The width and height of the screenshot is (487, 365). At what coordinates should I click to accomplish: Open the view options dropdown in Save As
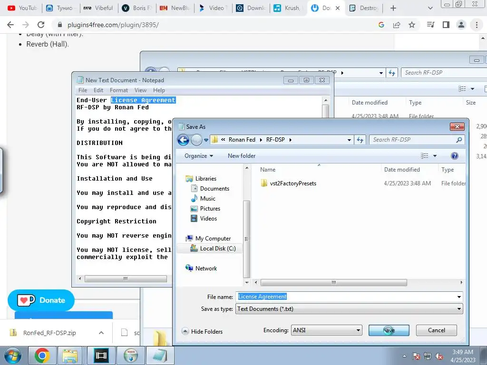tap(435, 156)
